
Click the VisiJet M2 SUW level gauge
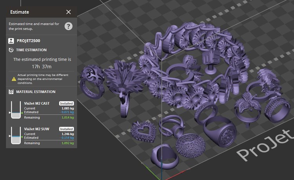pyautogui.click(x=15, y=135)
